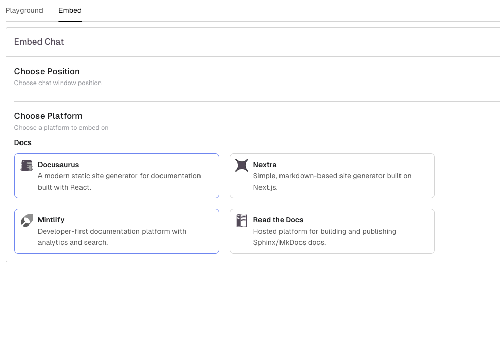The image size is (500, 347).
Task: Click the Sphinx/MkDocs hosted platform description
Action: point(324,237)
